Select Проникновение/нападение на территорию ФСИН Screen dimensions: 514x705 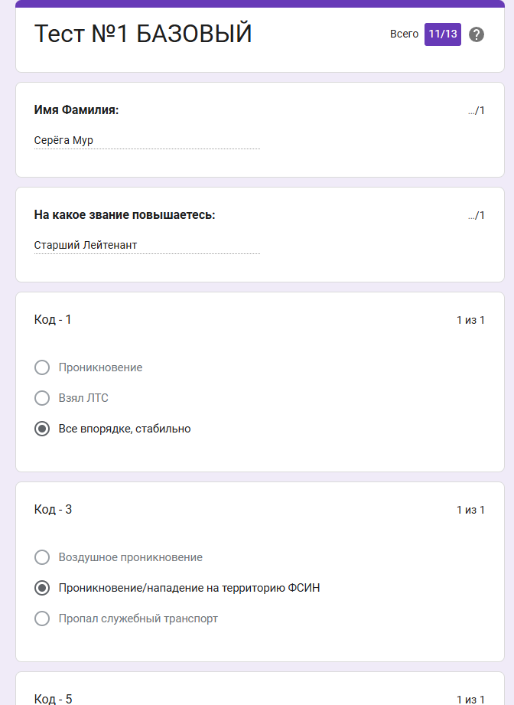pos(42,588)
